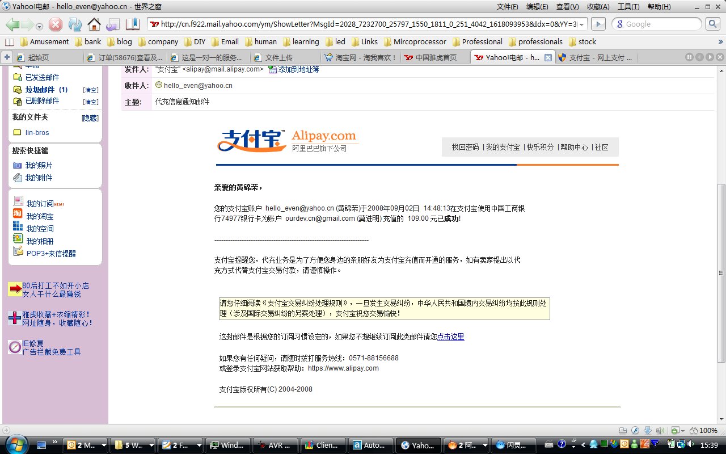Switch to the 淘宝网 tab
Viewport: 726px width, 454px height.
click(x=361, y=57)
